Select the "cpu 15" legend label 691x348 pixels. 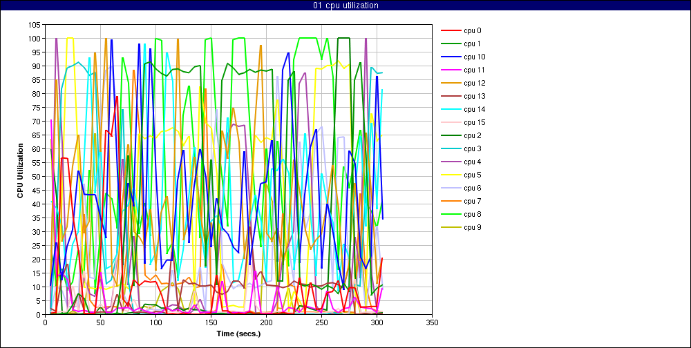point(474,122)
